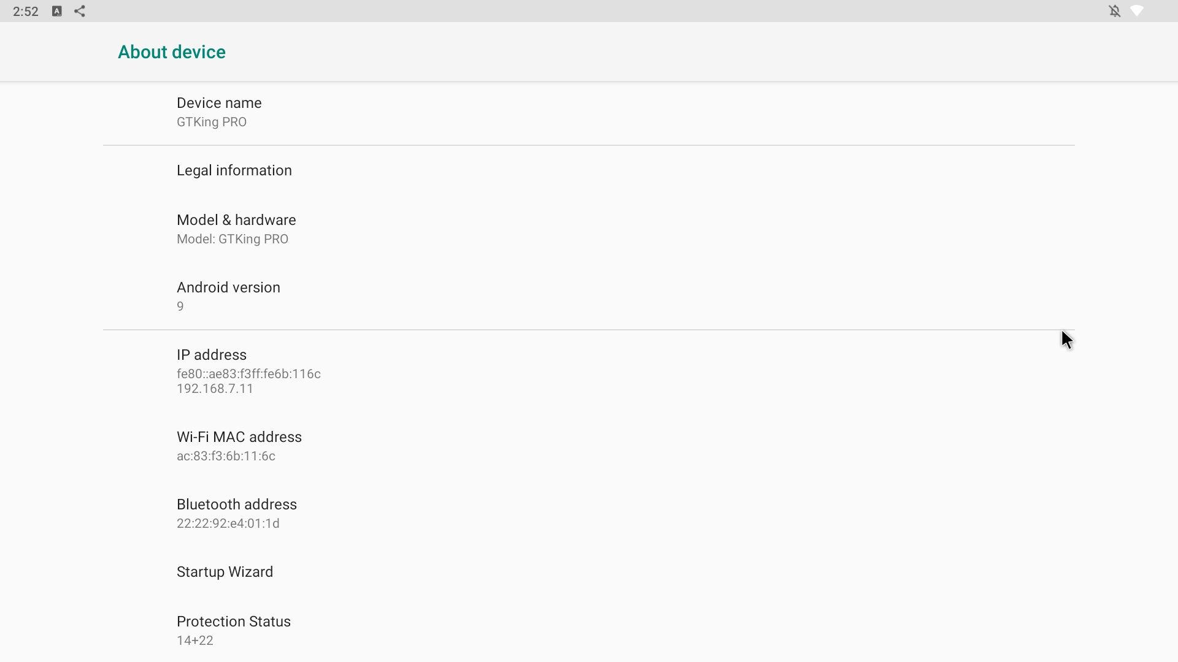The width and height of the screenshot is (1178, 662).
Task: Tap the fe80 IPv6 address text
Action: 248,374
